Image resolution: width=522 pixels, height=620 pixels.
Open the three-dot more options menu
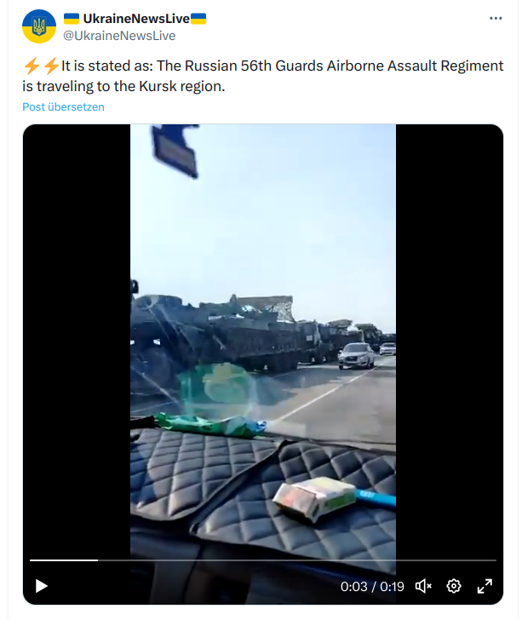tap(496, 18)
